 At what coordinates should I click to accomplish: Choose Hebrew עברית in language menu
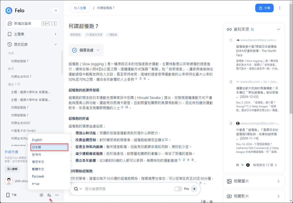point(36,184)
